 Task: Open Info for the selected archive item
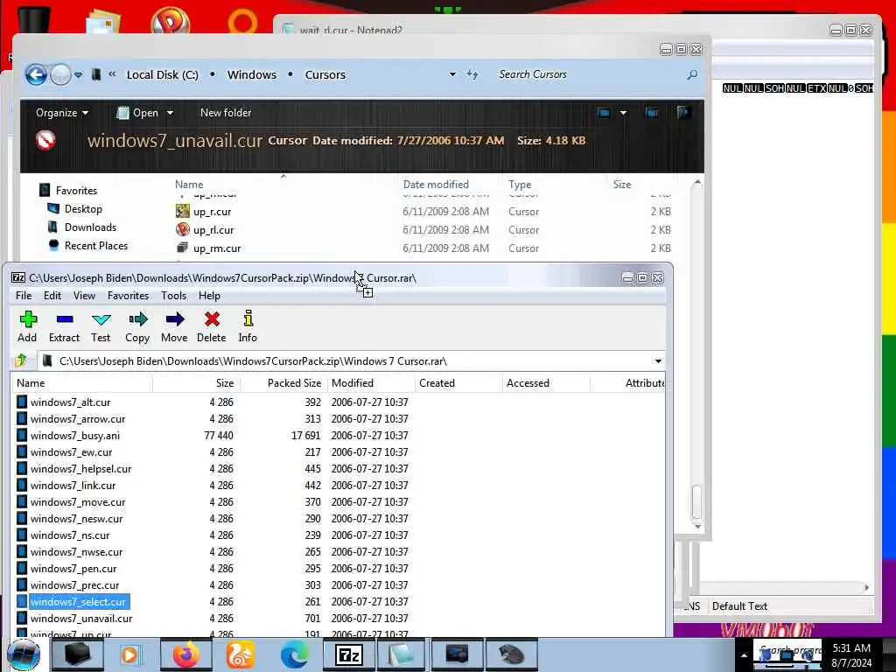248,326
